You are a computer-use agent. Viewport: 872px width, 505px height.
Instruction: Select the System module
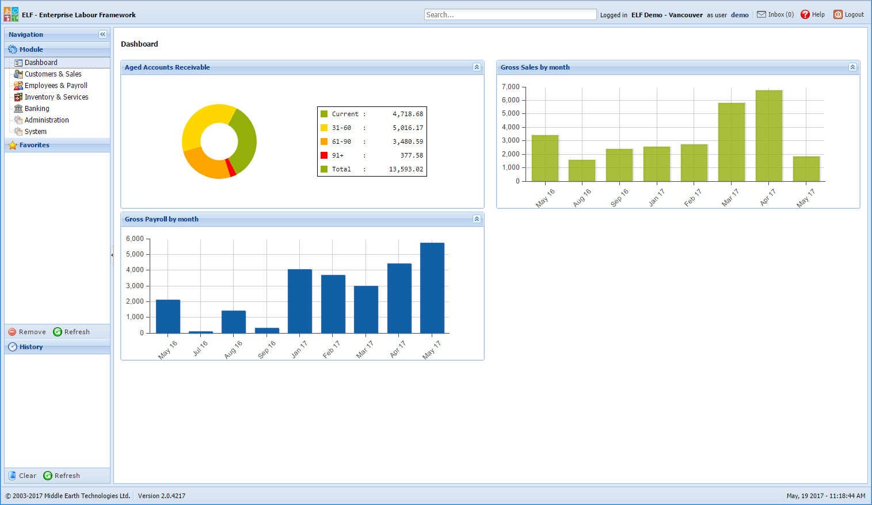point(36,131)
